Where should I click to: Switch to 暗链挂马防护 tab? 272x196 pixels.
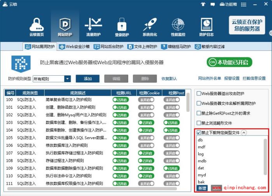pos(176,47)
